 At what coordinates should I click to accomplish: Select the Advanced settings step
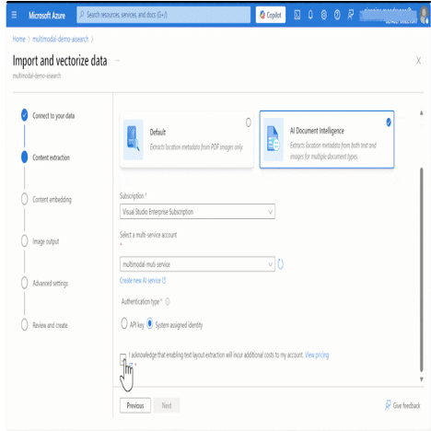[45, 283]
